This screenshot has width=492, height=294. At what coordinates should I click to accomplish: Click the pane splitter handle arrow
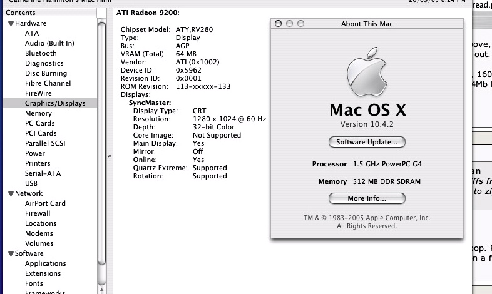110,156
